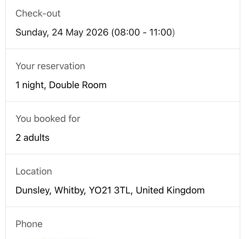The height and width of the screenshot is (239, 245).
Task: Tap the Whitby town name in the address
Action: click(x=70, y=190)
